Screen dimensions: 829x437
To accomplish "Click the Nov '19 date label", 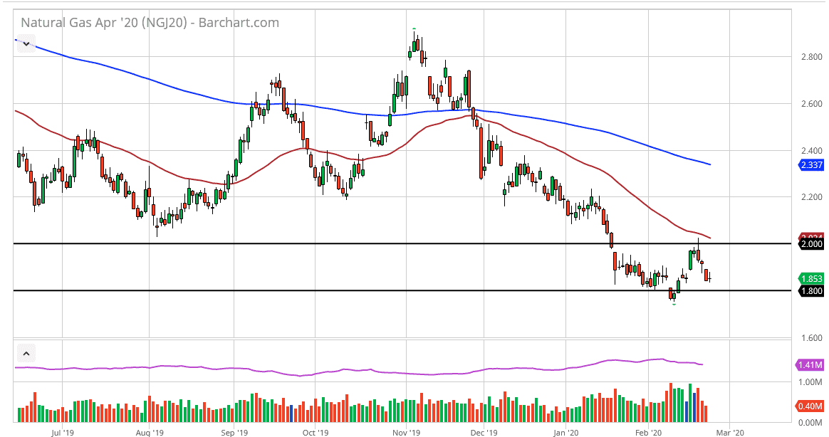I will 407,432.
